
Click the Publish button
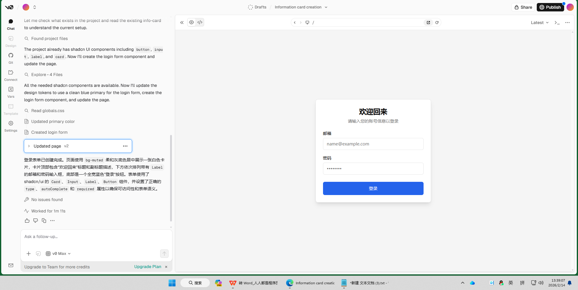[550, 7]
